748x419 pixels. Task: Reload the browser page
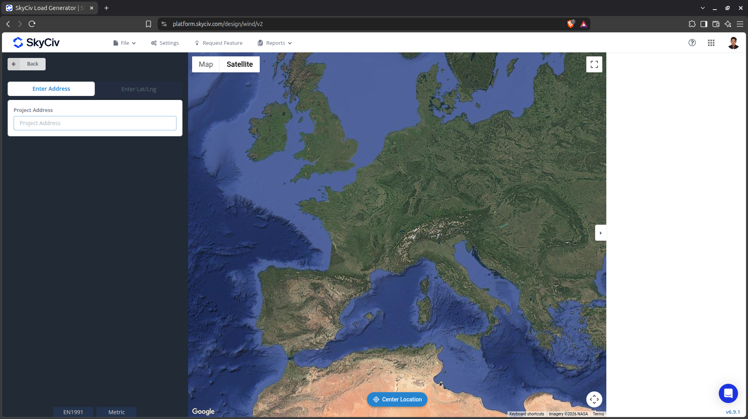point(32,24)
